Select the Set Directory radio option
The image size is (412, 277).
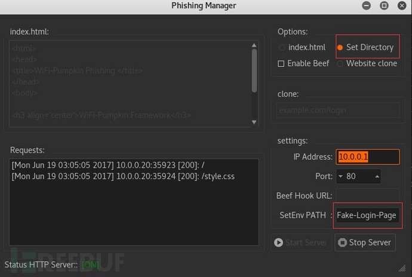coord(340,48)
